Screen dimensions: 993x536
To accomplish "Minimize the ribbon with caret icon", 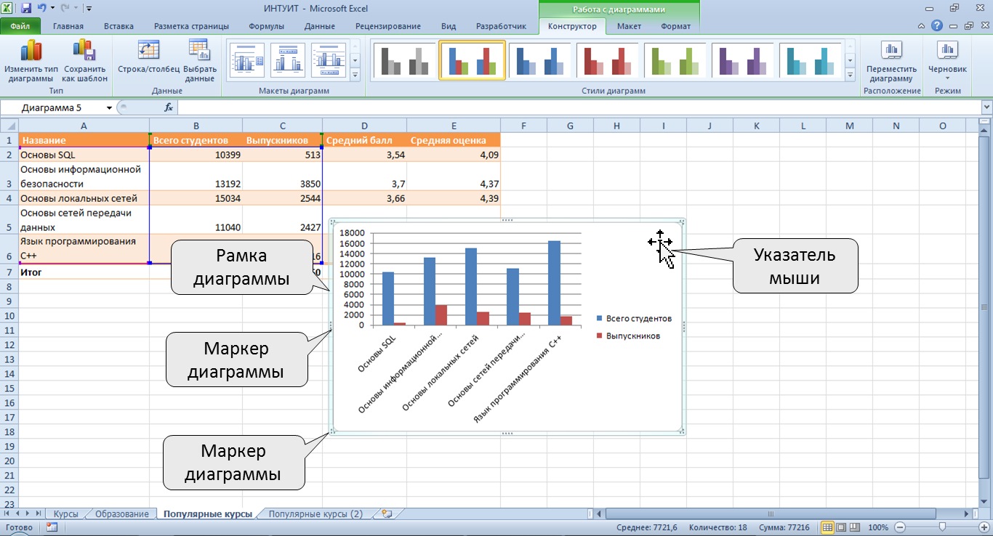I will (922, 26).
